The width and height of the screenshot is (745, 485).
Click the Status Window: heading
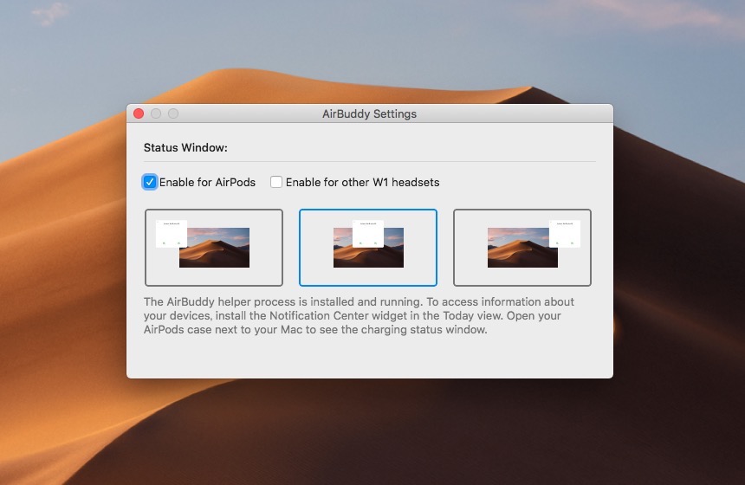(x=185, y=148)
